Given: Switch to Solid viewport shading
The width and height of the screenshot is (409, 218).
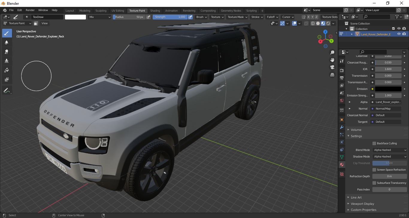Looking at the screenshot, I should tap(318, 23).
